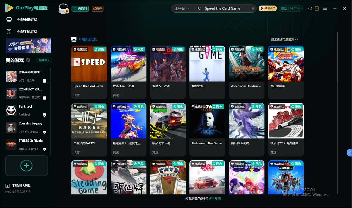Open CONFLICT OF game icon

click(11, 93)
